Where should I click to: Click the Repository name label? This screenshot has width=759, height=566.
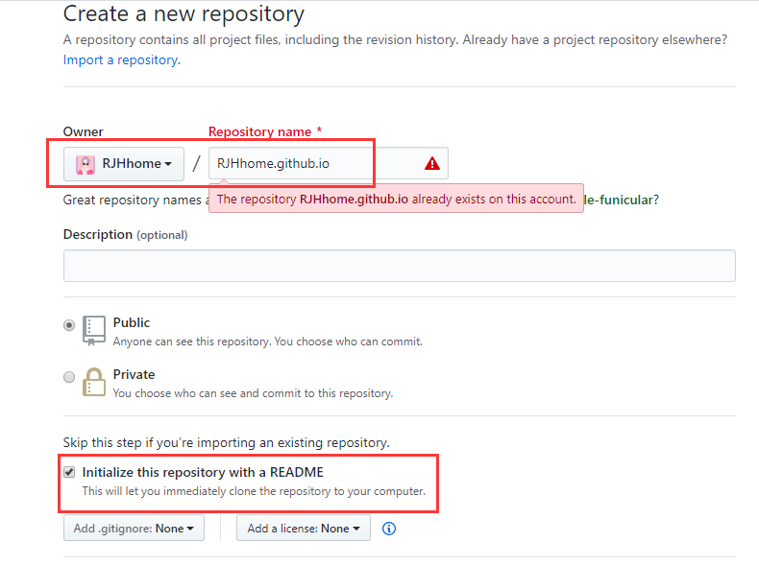(x=265, y=131)
